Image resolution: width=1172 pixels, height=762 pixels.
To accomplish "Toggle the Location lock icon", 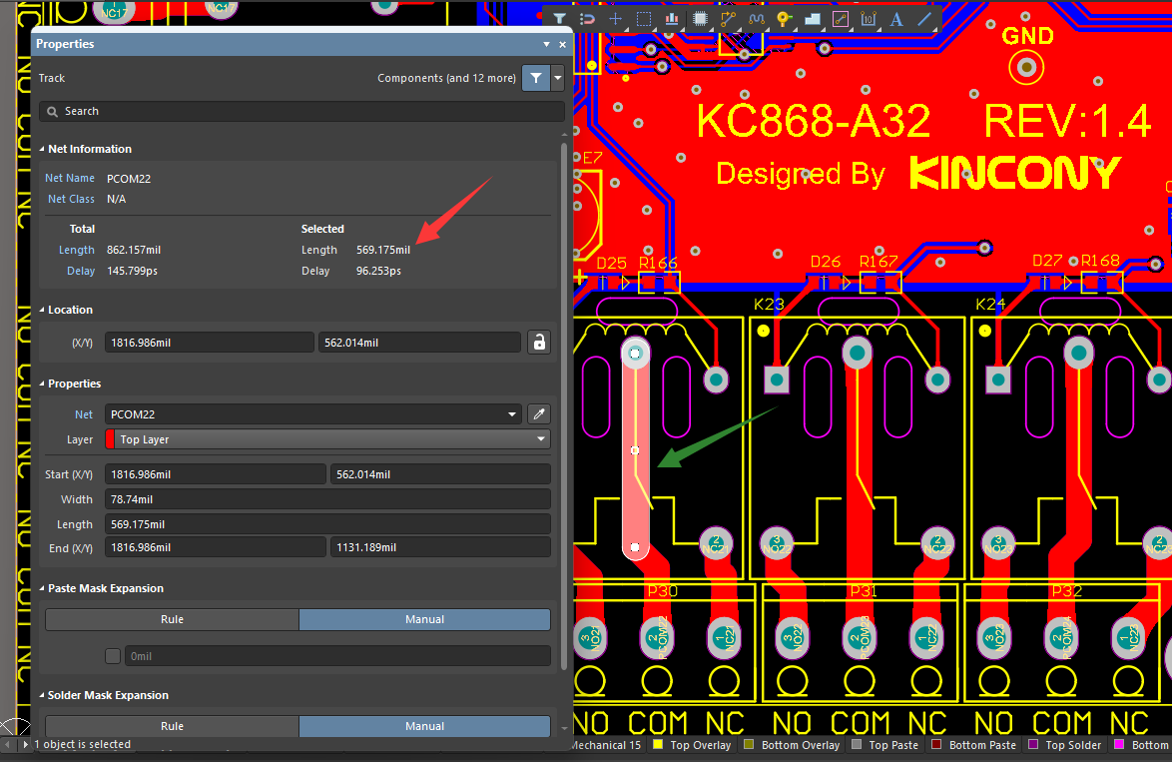I will (538, 343).
